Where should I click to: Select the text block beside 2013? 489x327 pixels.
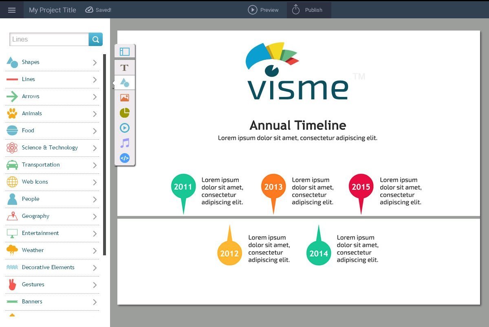313,191
